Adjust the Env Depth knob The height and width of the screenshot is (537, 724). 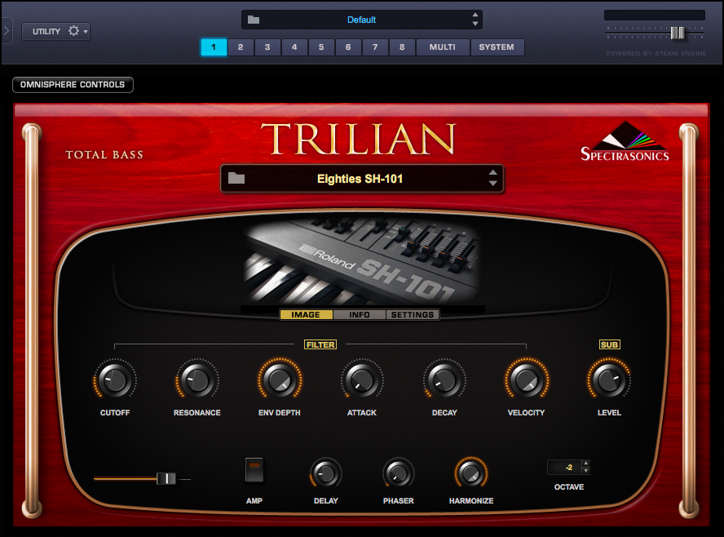[x=280, y=379]
